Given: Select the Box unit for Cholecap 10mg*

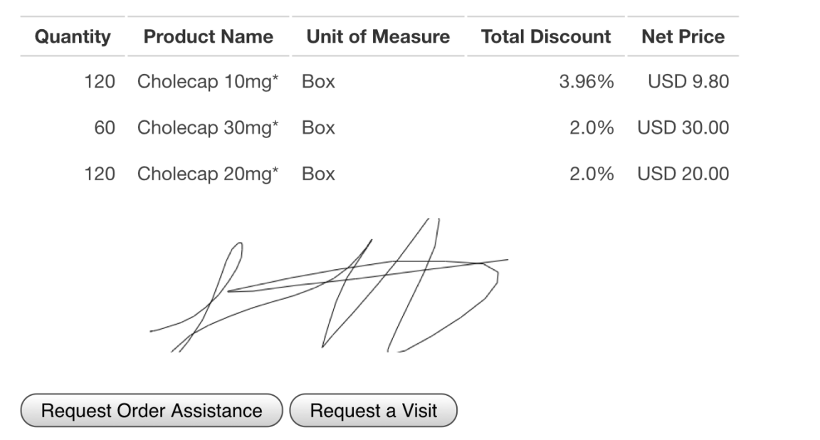Looking at the screenshot, I should click(x=318, y=82).
